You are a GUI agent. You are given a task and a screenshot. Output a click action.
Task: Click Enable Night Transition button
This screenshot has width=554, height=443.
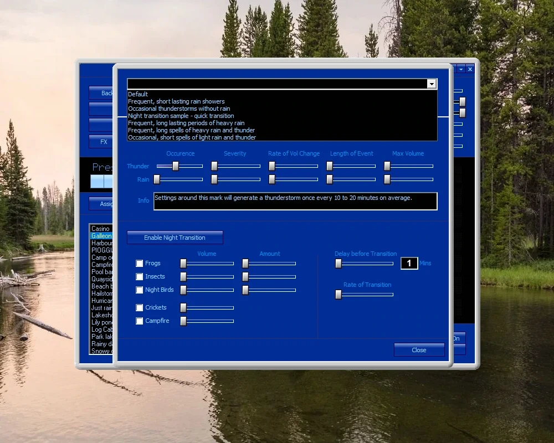pyautogui.click(x=175, y=238)
